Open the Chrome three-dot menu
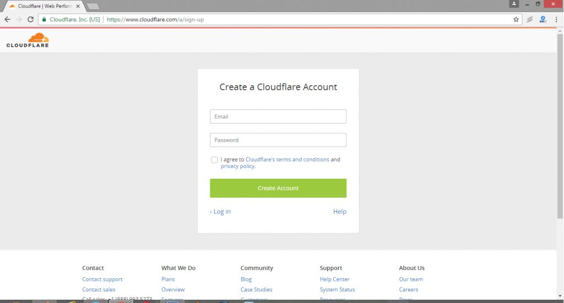 [556, 19]
